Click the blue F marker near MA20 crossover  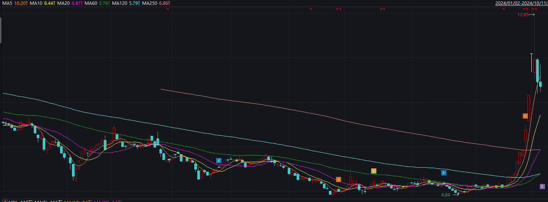219,161
